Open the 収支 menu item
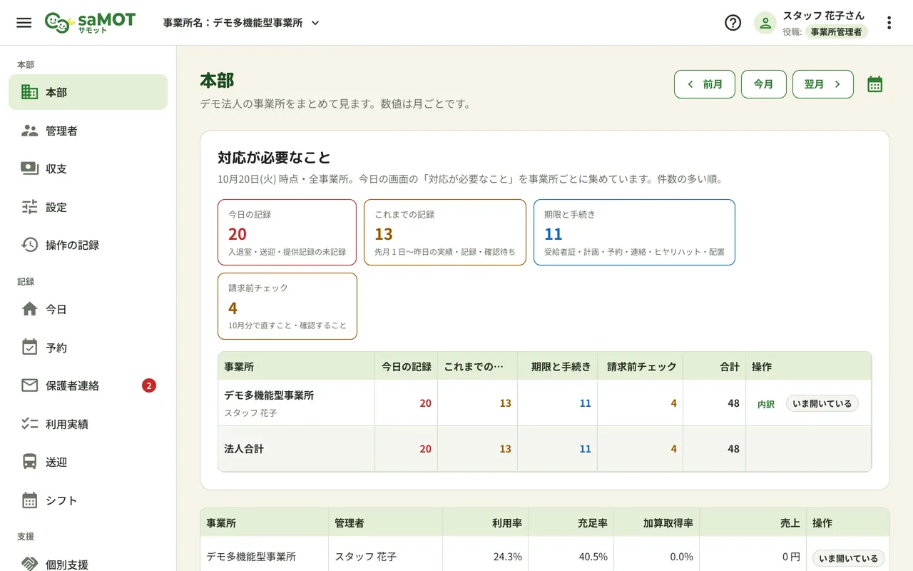The height and width of the screenshot is (571, 913). click(88, 168)
